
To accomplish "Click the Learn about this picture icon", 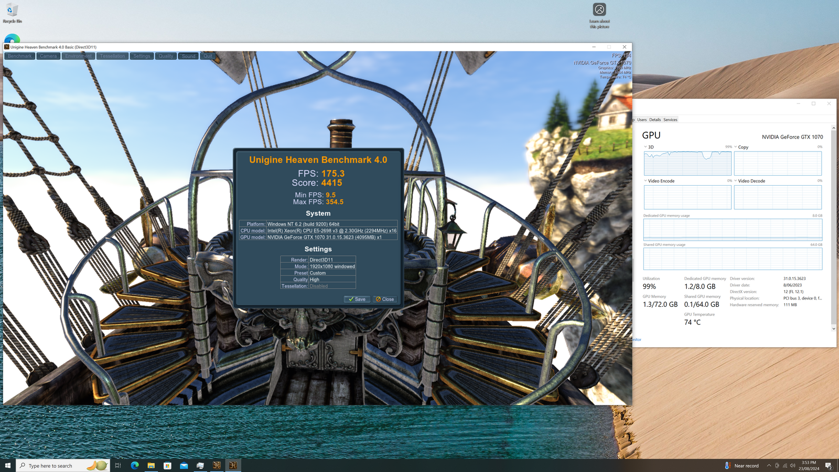I will pyautogui.click(x=599, y=16).
